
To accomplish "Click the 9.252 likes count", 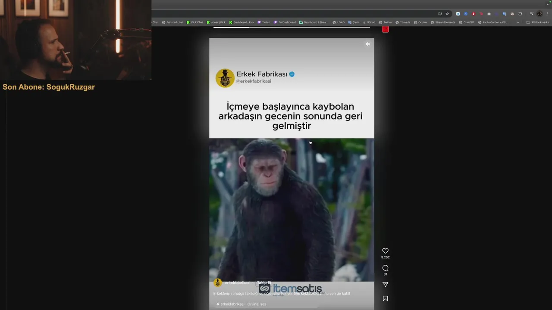I will point(385,257).
